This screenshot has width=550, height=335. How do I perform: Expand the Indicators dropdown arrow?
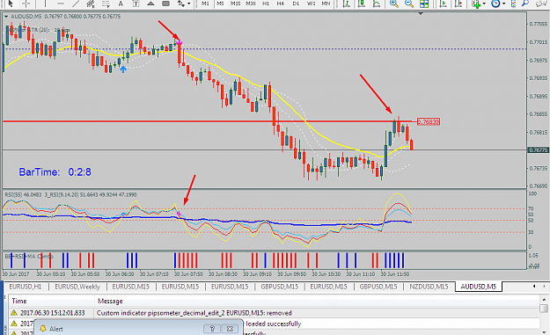tap(484, 4)
